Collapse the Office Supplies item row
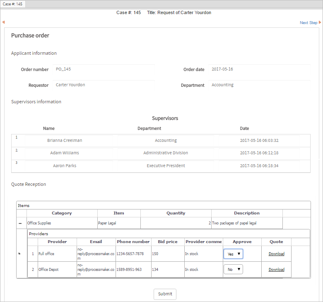Image resolution: width=323 pixels, height=302 pixels. (20, 223)
